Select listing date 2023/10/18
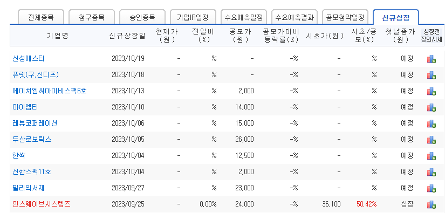The width and height of the screenshot is (445, 213). (x=128, y=75)
